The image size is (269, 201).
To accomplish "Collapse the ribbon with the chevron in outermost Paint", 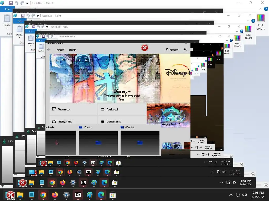I will tap(260, 9).
